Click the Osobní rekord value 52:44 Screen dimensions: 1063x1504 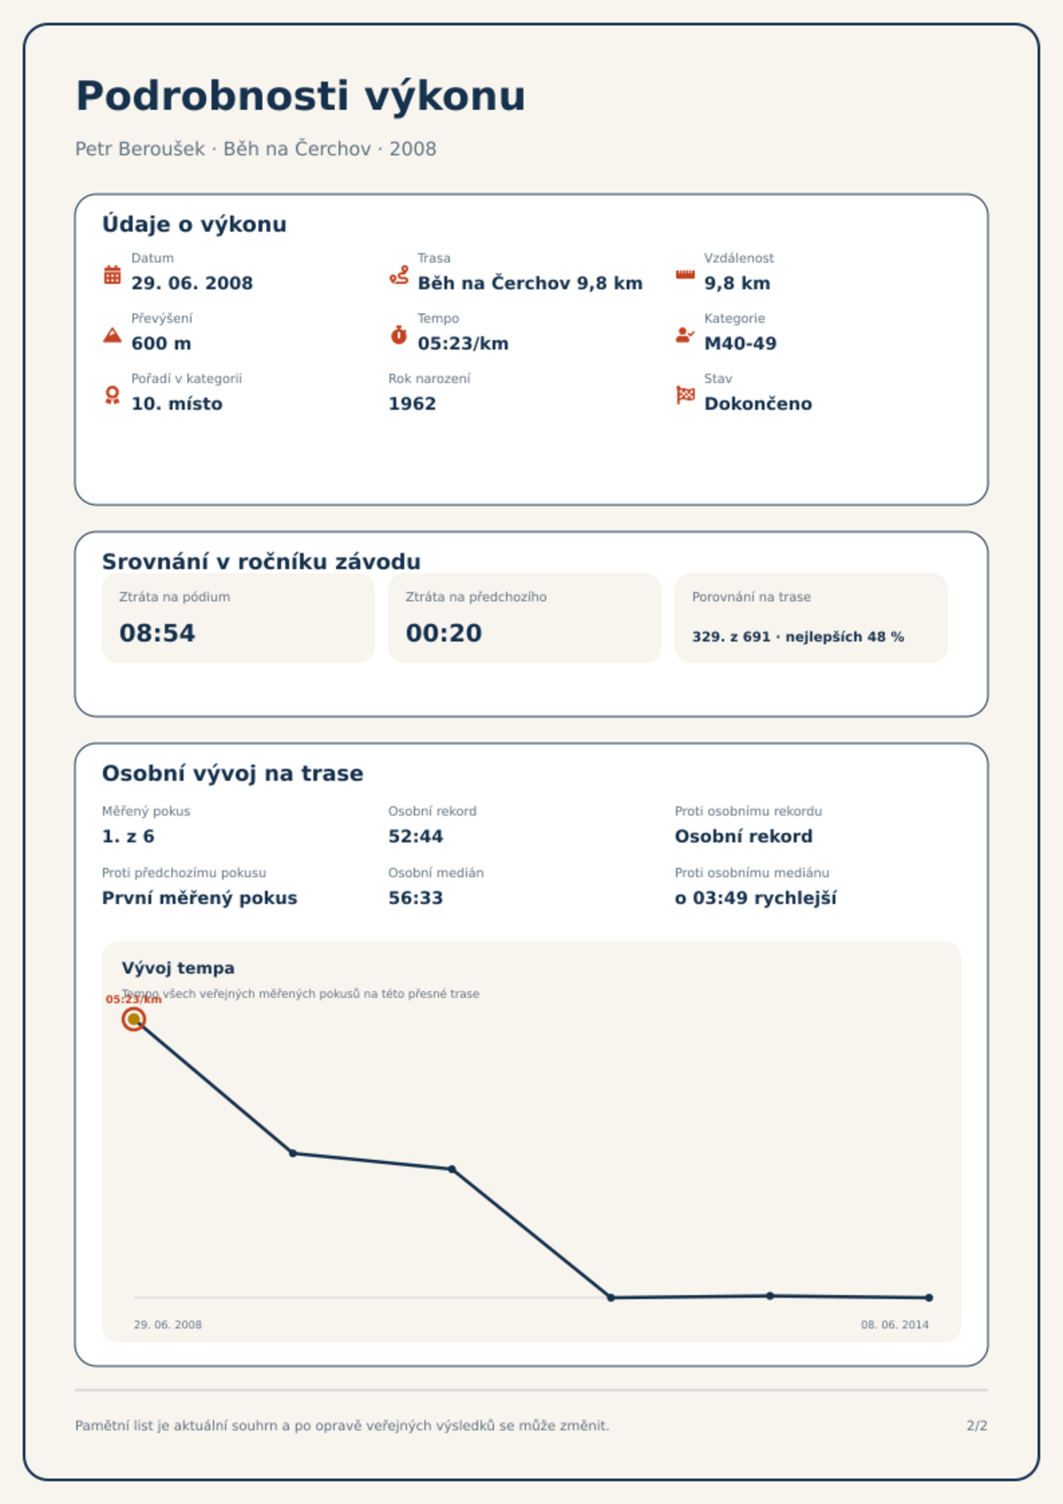pyautogui.click(x=416, y=836)
